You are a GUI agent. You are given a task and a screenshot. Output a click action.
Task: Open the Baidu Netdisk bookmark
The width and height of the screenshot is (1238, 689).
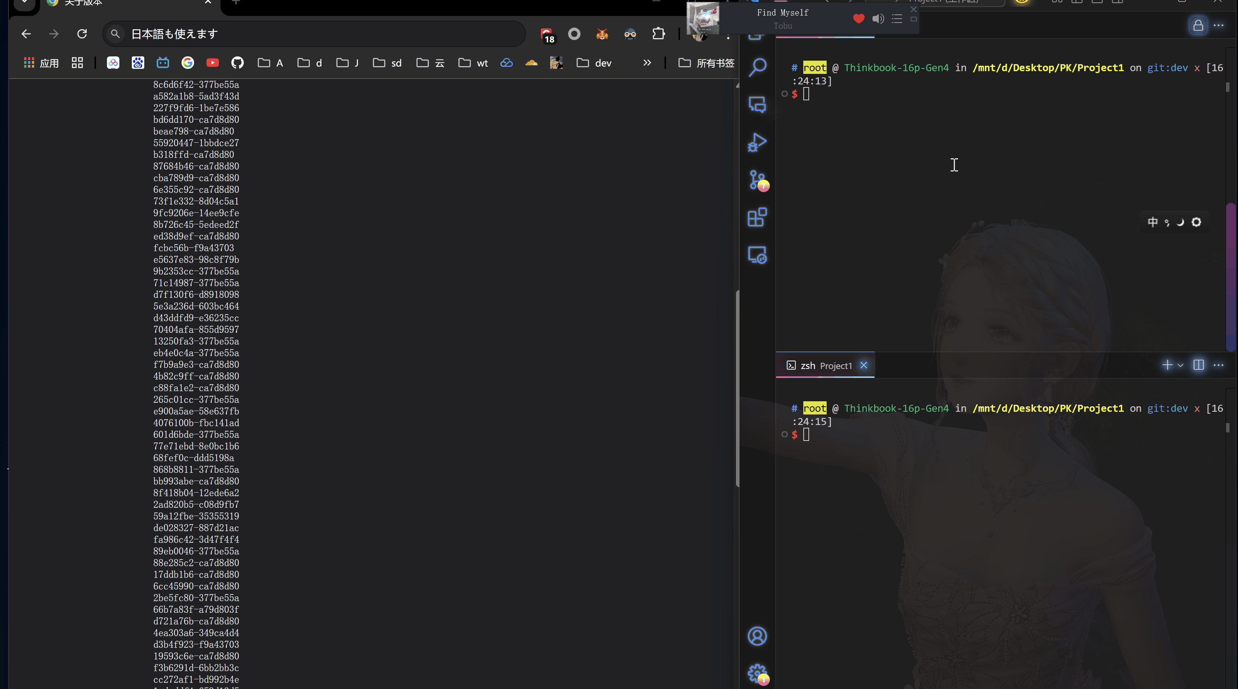pos(113,63)
